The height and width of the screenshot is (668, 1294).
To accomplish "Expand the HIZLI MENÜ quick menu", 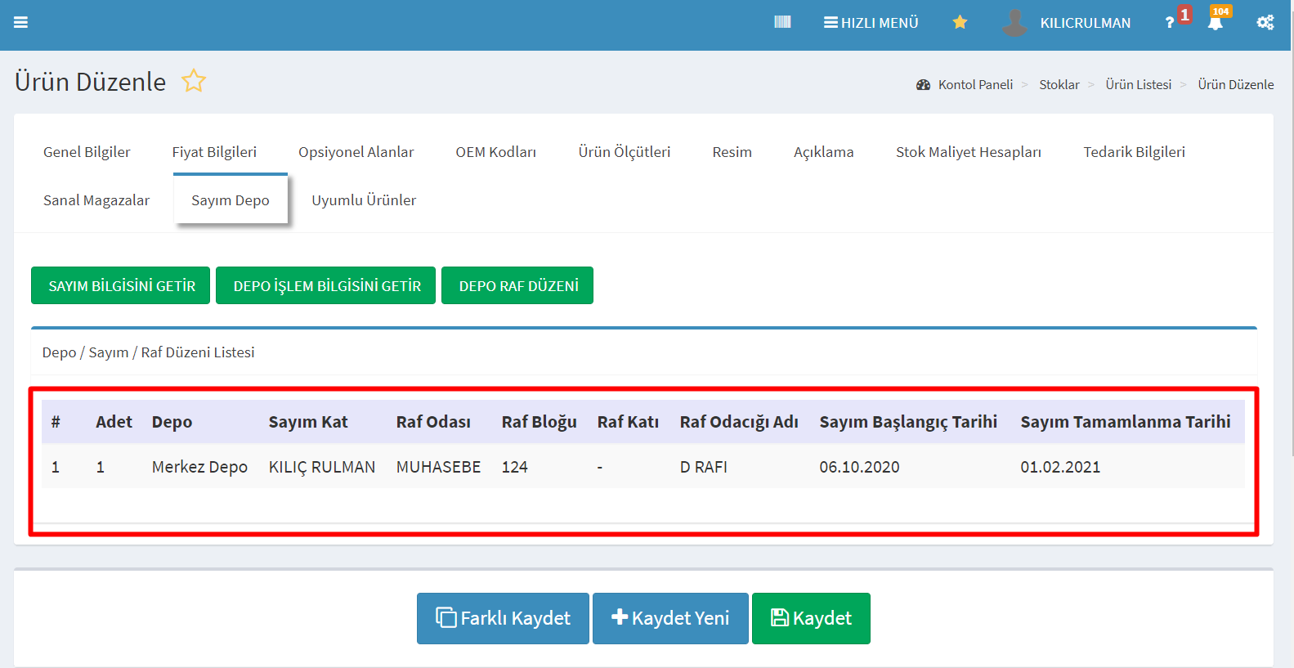I will 871,23.
